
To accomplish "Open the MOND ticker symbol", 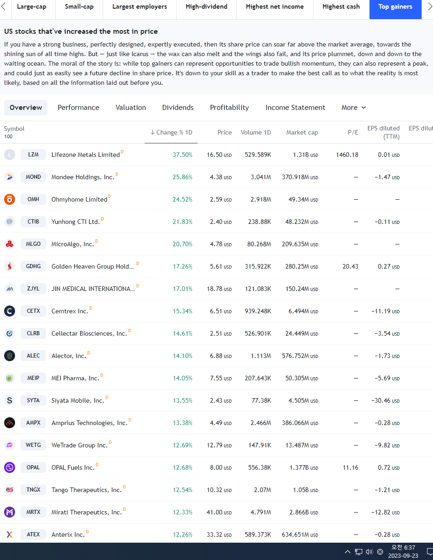I will (33, 177).
